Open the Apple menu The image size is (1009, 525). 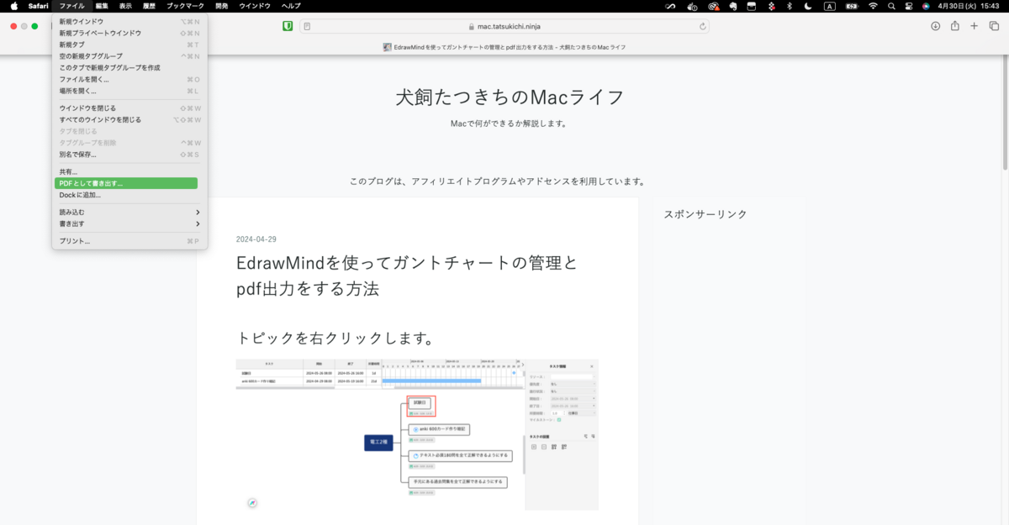(14, 6)
